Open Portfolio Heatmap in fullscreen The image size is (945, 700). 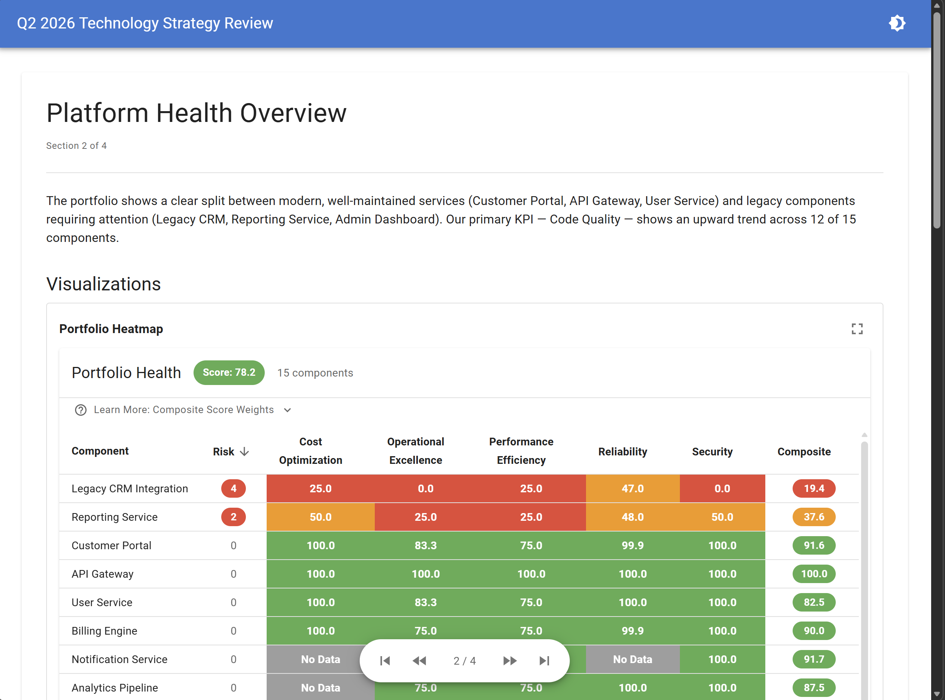click(857, 329)
